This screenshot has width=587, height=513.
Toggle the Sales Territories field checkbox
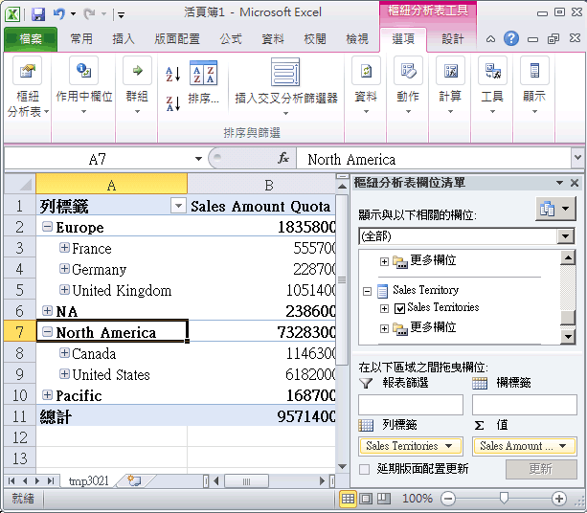click(x=400, y=308)
